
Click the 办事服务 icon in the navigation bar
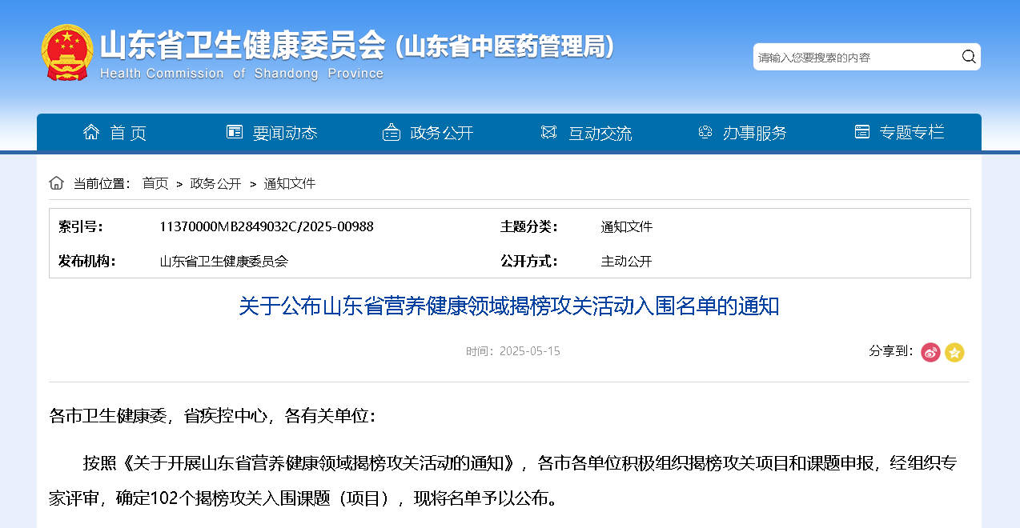tap(705, 132)
